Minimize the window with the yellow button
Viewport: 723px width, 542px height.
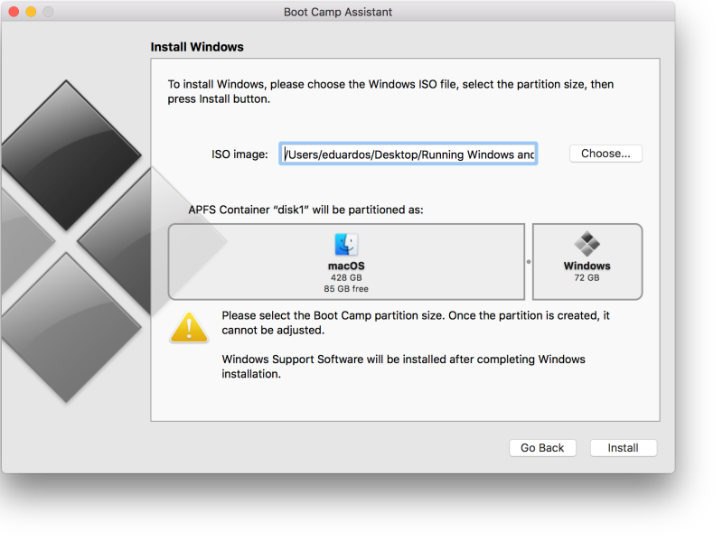point(31,12)
